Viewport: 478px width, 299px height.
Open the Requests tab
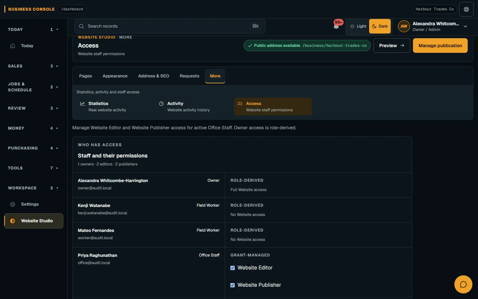[190, 76]
